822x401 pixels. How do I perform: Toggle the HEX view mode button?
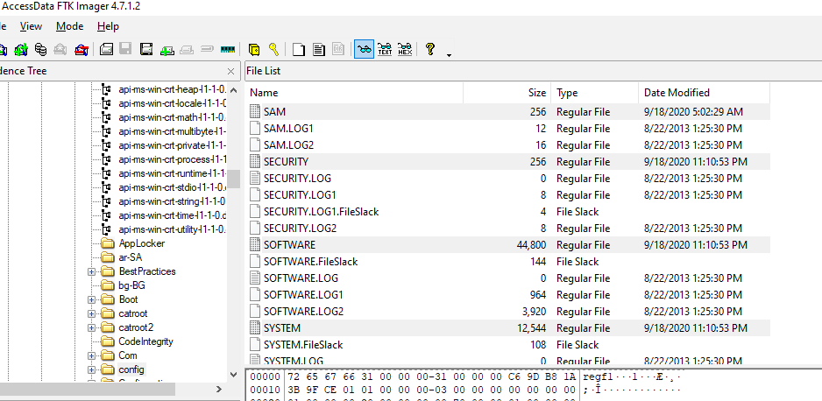click(x=404, y=49)
